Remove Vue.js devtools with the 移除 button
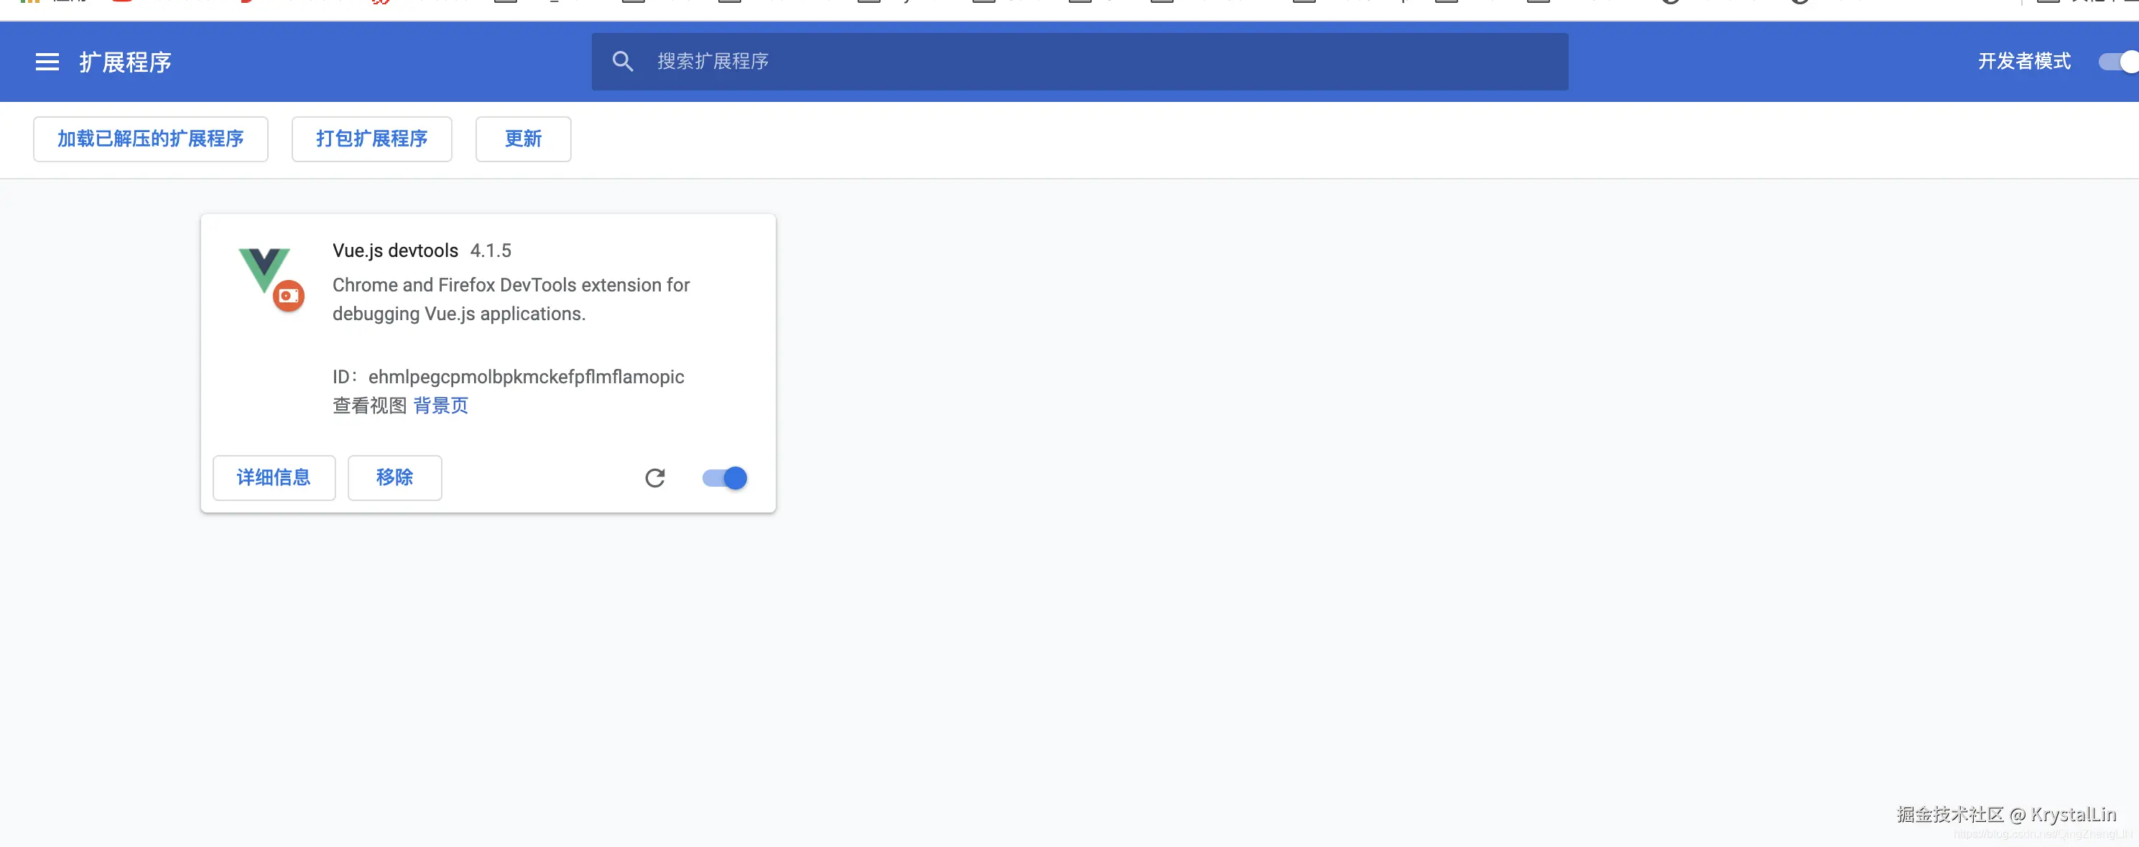The width and height of the screenshot is (2139, 847). pyautogui.click(x=394, y=478)
